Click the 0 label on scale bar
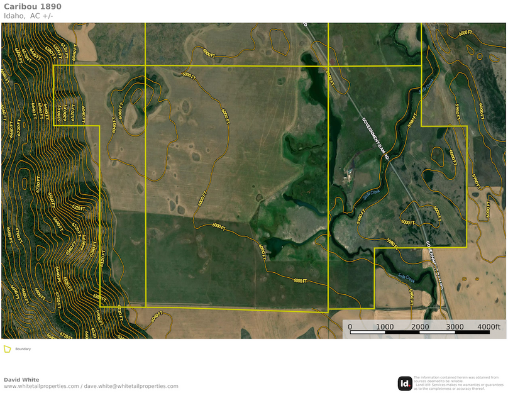508x393 pixels. pos(350,327)
